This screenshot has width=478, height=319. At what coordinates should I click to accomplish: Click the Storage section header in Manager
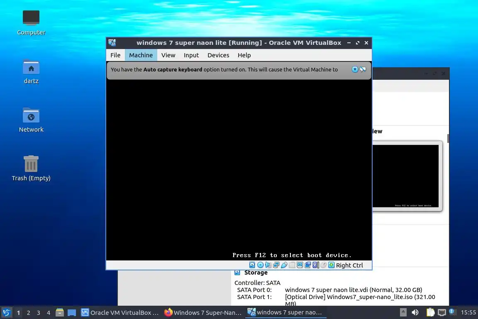coord(256,272)
